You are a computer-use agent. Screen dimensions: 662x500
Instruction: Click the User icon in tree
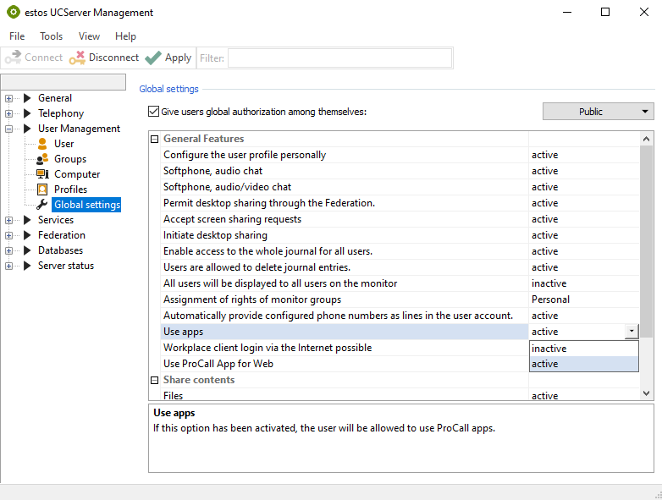click(42, 144)
